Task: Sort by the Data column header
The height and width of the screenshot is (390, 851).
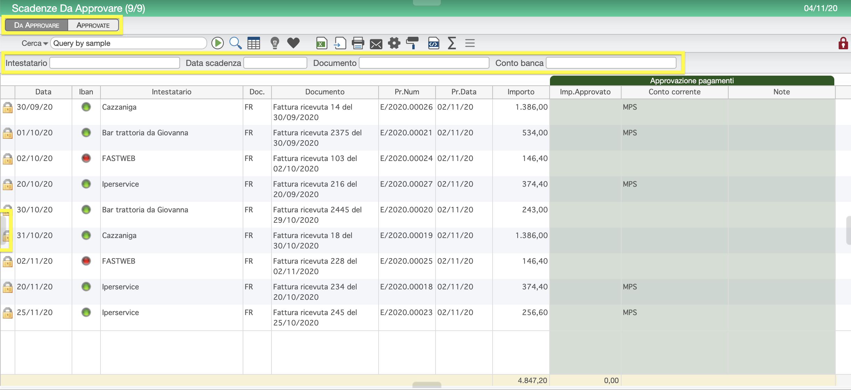Action: point(43,92)
